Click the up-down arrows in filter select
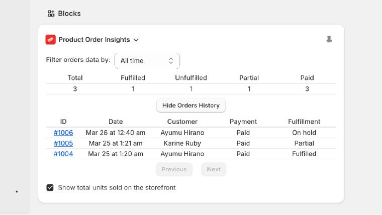382x215 pixels. pos(171,60)
